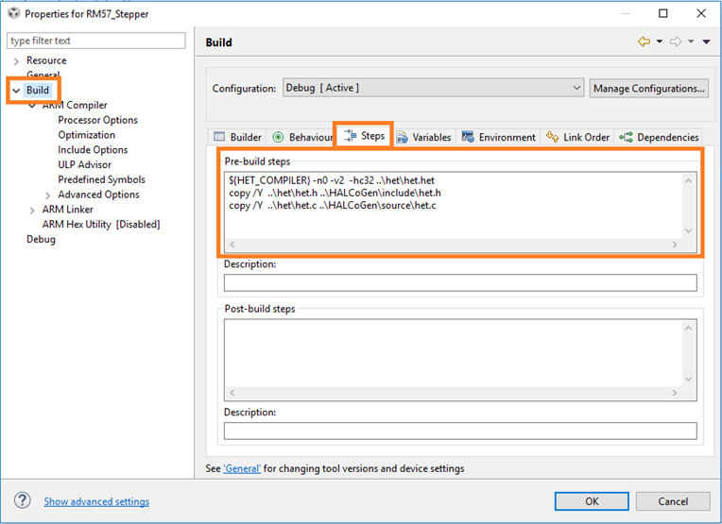The image size is (722, 524).
Task: Open the Dependencies tab
Action: click(x=660, y=137)
